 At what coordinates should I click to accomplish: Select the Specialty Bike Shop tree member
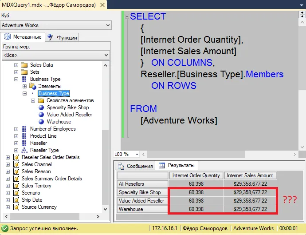tap(68, 108)
